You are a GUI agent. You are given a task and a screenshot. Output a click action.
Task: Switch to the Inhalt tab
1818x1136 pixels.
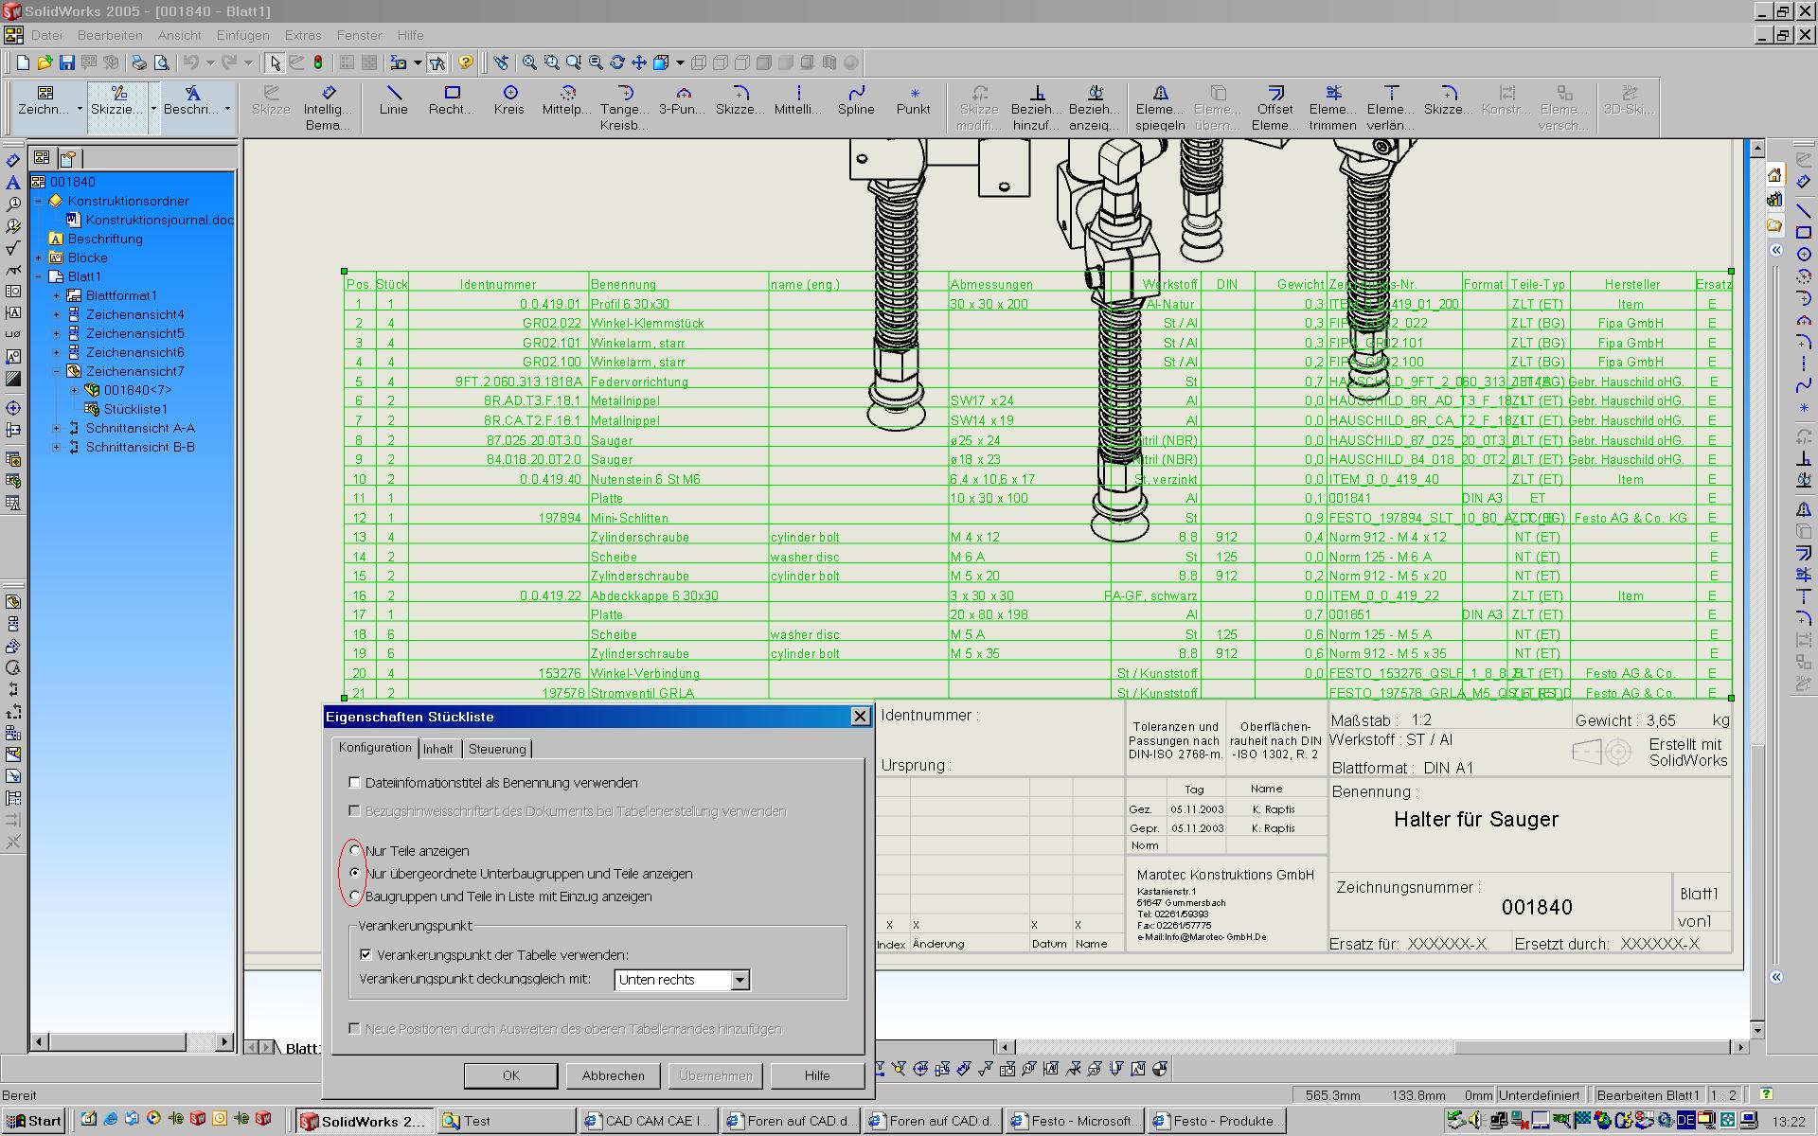437,749
